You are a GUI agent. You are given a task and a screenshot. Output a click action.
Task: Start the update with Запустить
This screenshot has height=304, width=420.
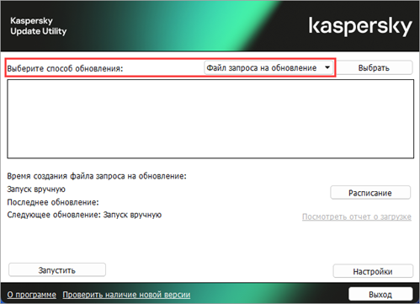pos(57,270)
